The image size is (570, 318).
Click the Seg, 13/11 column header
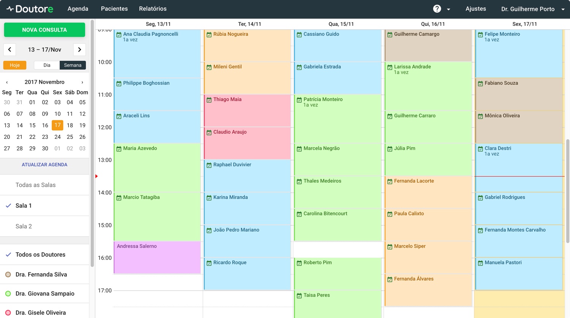(x=158, y=24)
